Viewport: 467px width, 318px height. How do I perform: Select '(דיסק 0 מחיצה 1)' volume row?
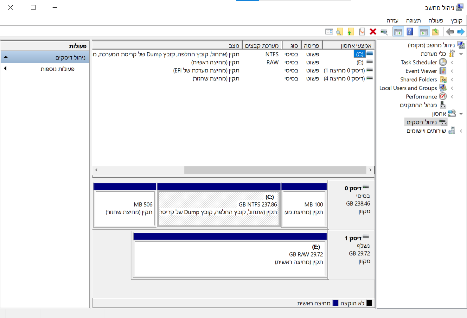(344, 70)
